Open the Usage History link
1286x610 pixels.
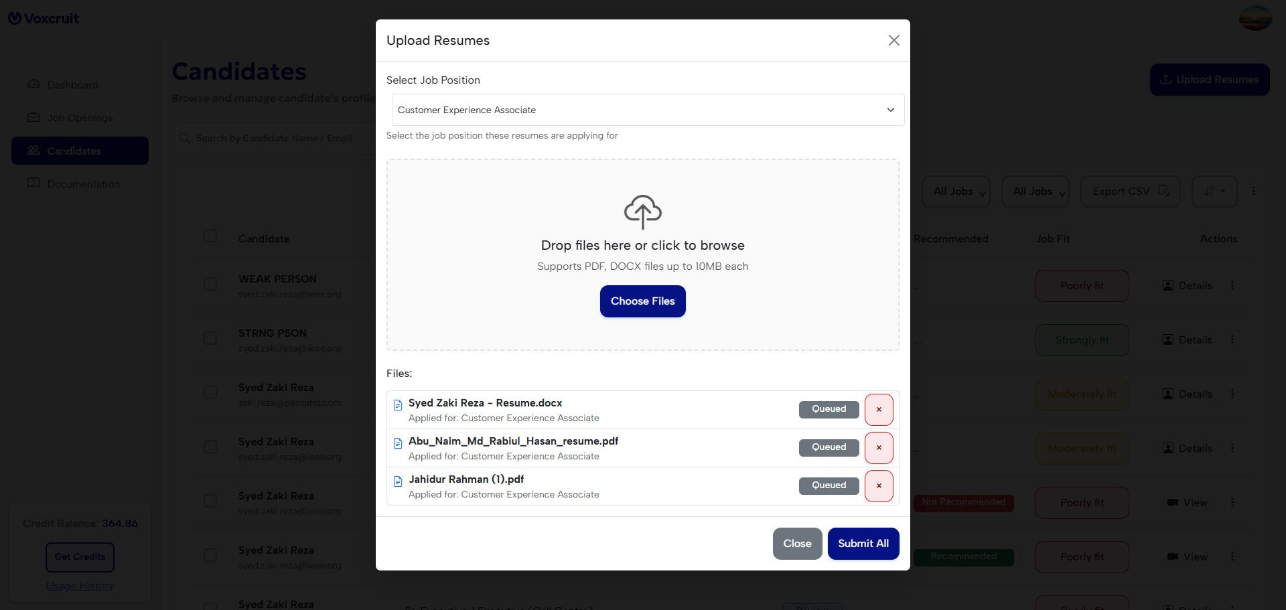point(80,586)
